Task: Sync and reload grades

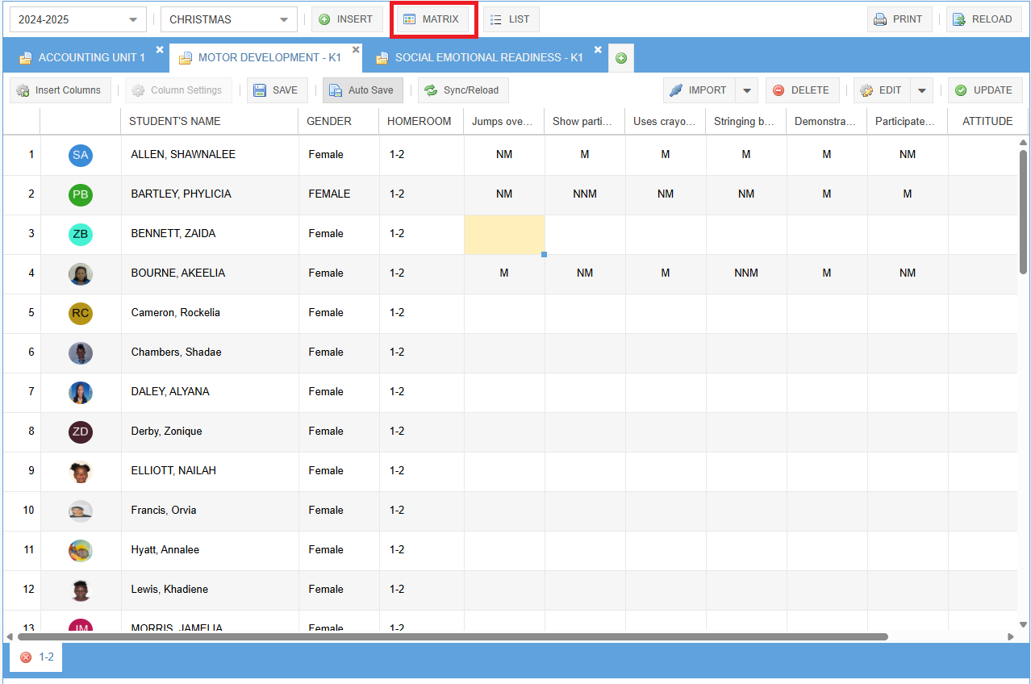Action: (x=463, y=90)
